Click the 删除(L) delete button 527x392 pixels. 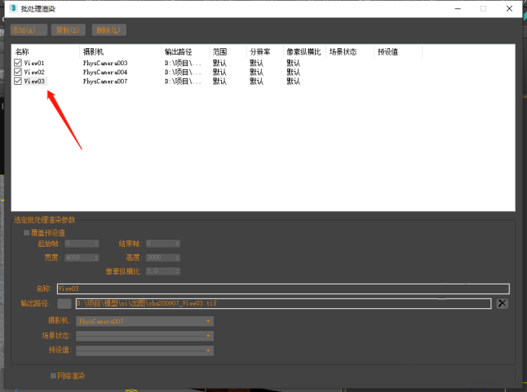(108, 30)
